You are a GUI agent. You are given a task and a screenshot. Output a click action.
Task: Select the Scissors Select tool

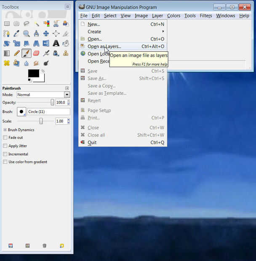pos(56,24)
